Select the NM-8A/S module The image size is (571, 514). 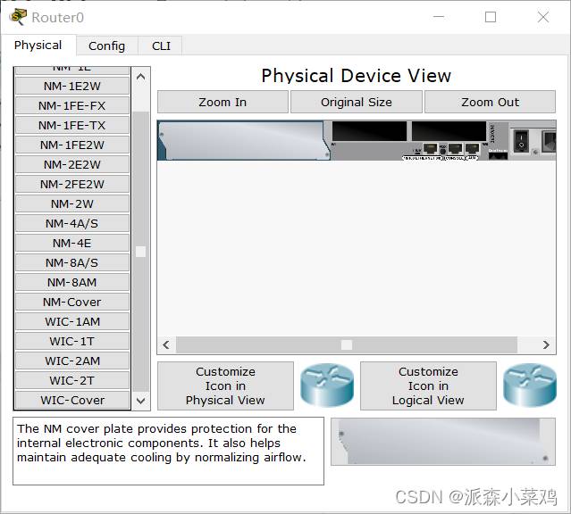point(72,263)
